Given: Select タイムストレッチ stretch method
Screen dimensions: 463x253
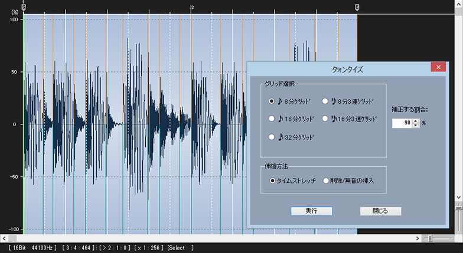Looking at the screenshot, I should pyautogui.click(x=272, y=181).
